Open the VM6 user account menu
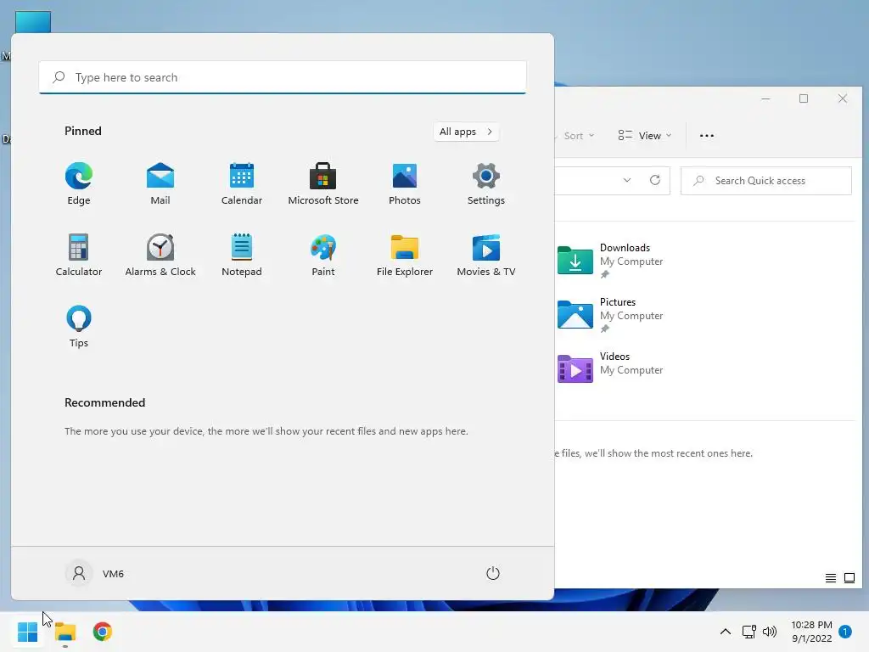This screenshot has width=869, height=652. pos(95,573)
